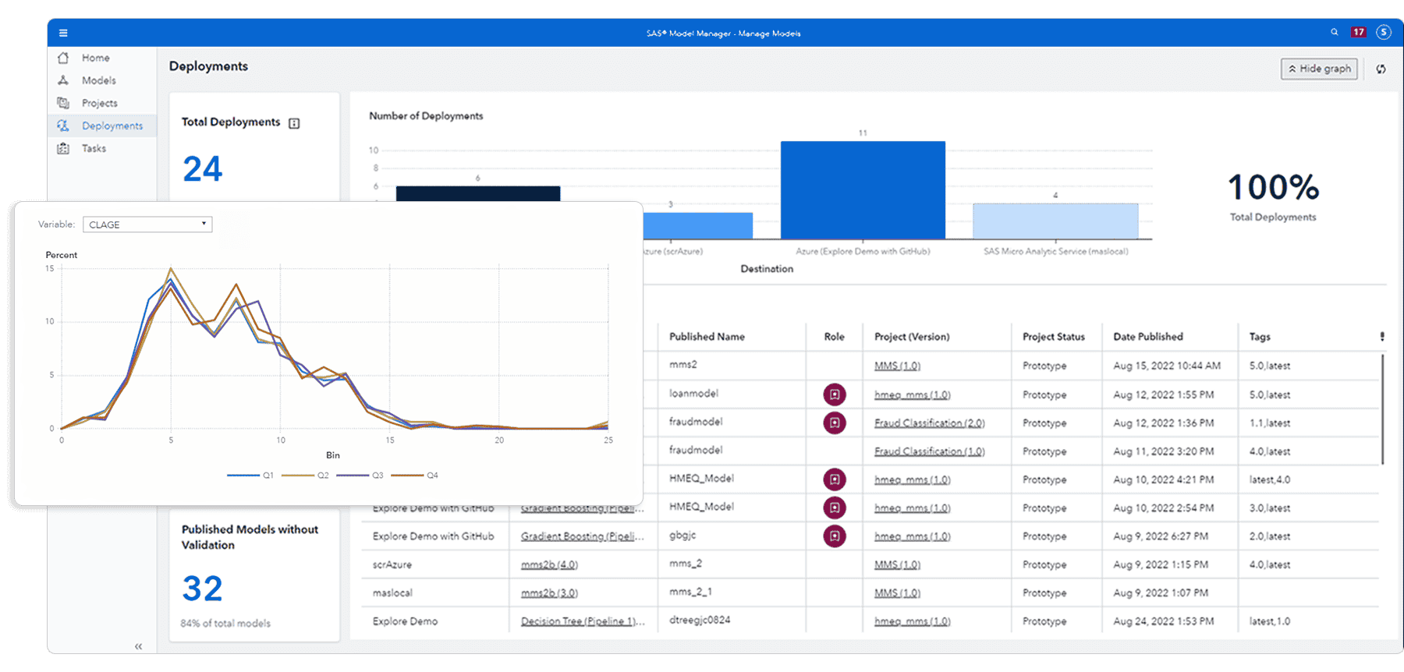The image size is (1404, 672).
Task: Click the Home house icon
Action: pos(63,58)
